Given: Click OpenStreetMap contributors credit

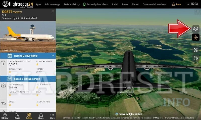Looking at the screenshot, I should [x=179, y=118].
